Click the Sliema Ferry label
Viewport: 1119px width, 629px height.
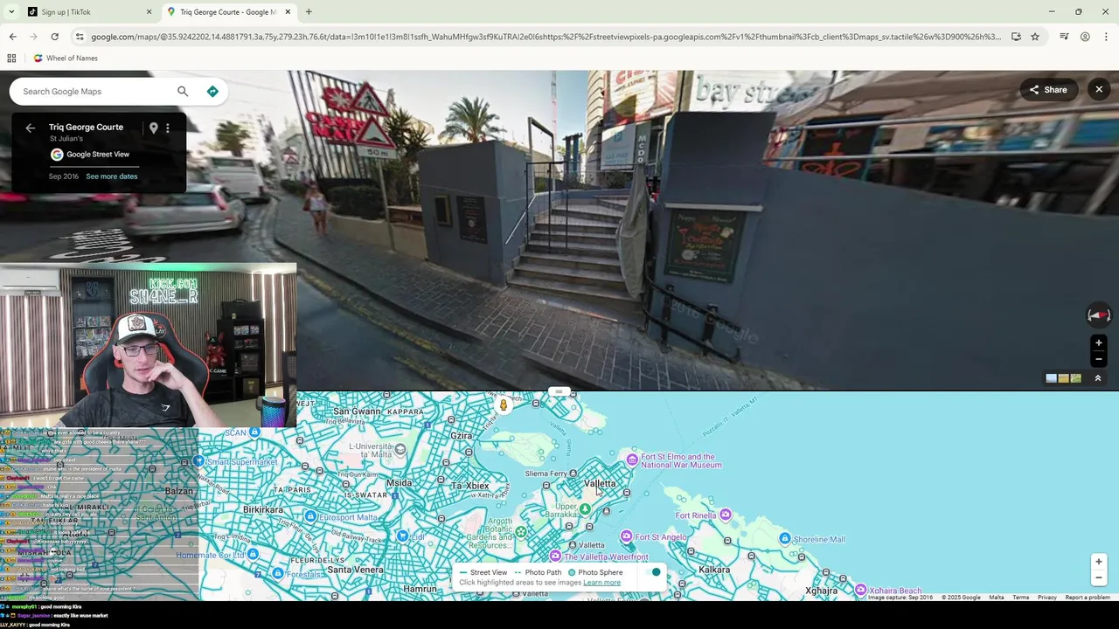point(547,473)
